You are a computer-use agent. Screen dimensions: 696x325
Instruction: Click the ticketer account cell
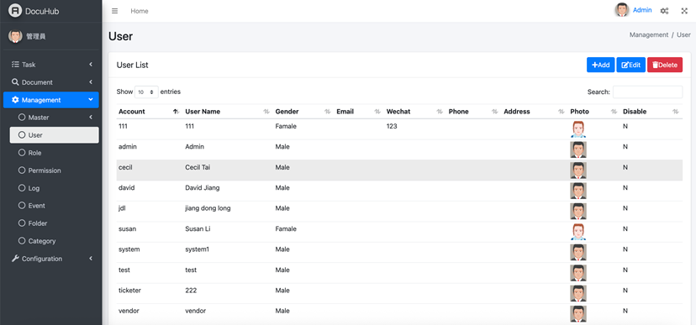point(130,290)
